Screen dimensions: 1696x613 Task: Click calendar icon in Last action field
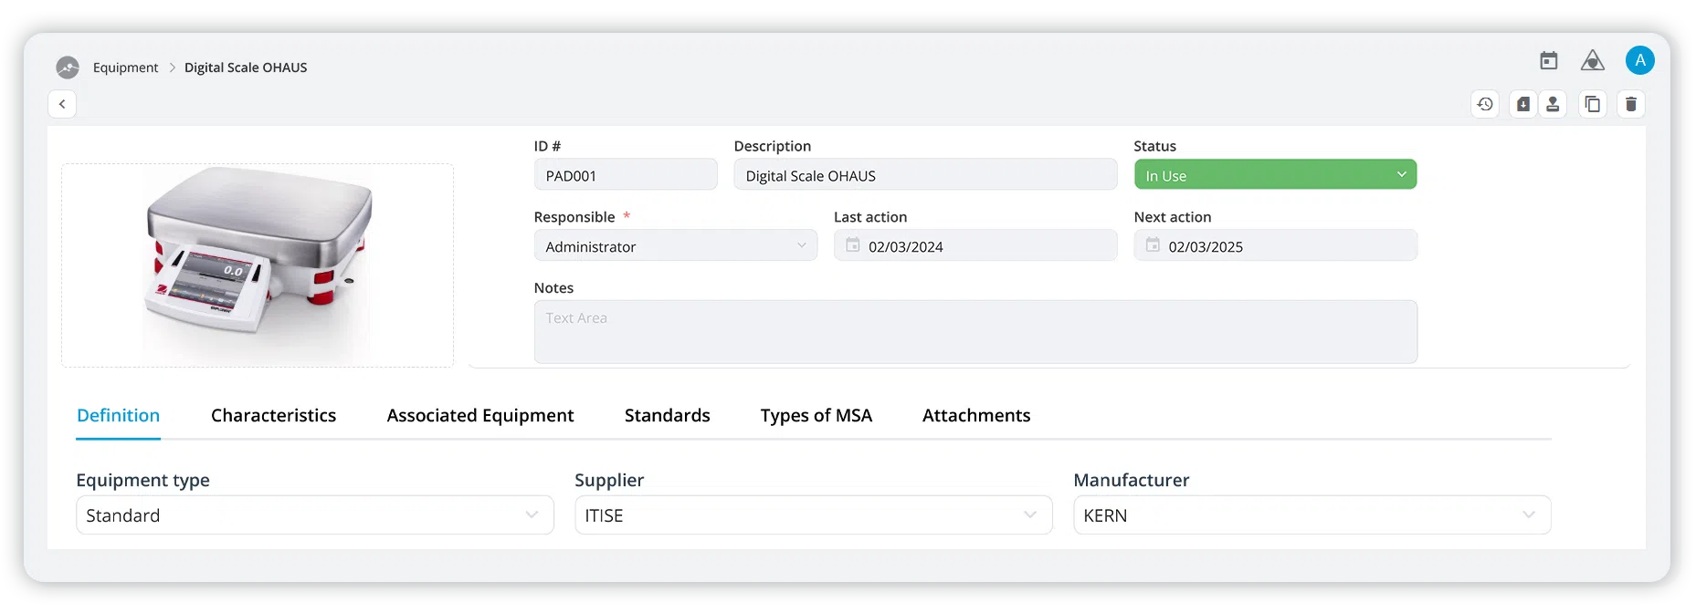[x=852, y=245]
